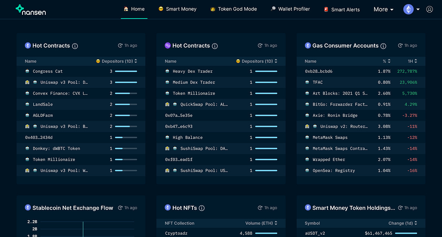
Task: Click refresh icon in Stablecoin Net Exchange Flow
Action: 120,208
